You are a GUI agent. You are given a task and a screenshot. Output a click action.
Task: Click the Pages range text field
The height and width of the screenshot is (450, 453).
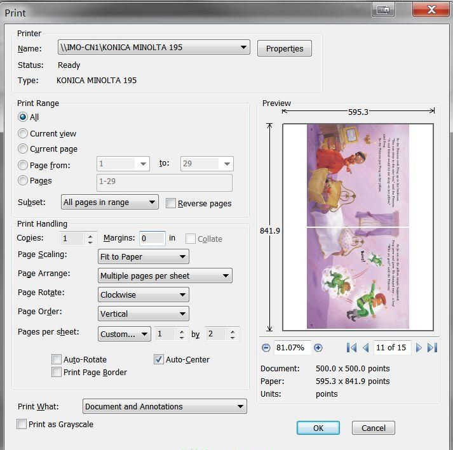click(x=165, y=182)
